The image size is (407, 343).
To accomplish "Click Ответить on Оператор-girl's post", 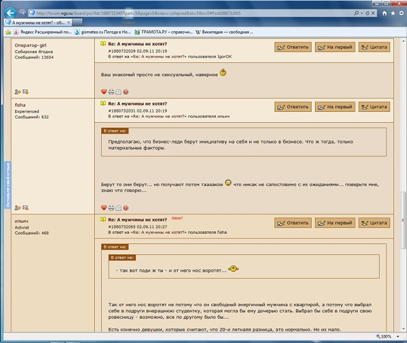I will pyautogui.click(x=293, y=47).
